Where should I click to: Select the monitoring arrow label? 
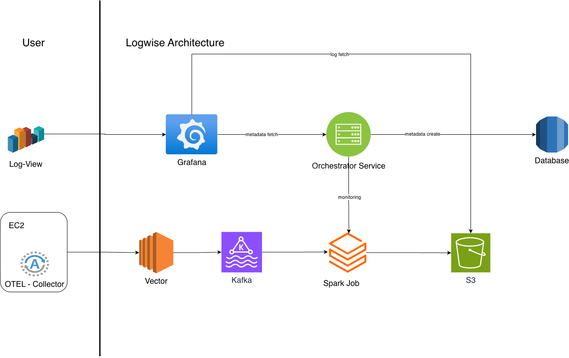[349, 197]
